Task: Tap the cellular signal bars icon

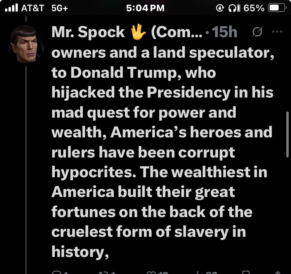Action: tap(12, 8)
